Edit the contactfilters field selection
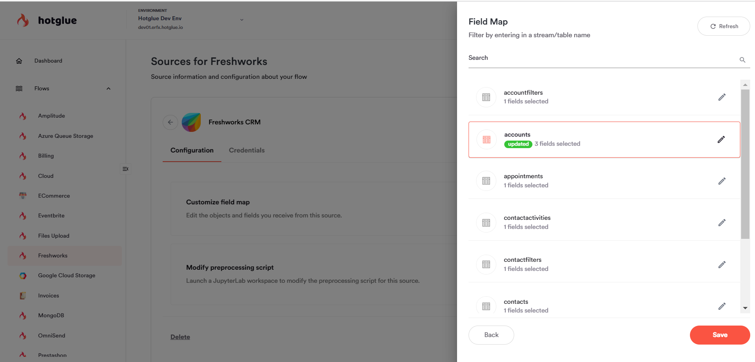Viewport: 755px width, 362px height. tap(722, 265)
